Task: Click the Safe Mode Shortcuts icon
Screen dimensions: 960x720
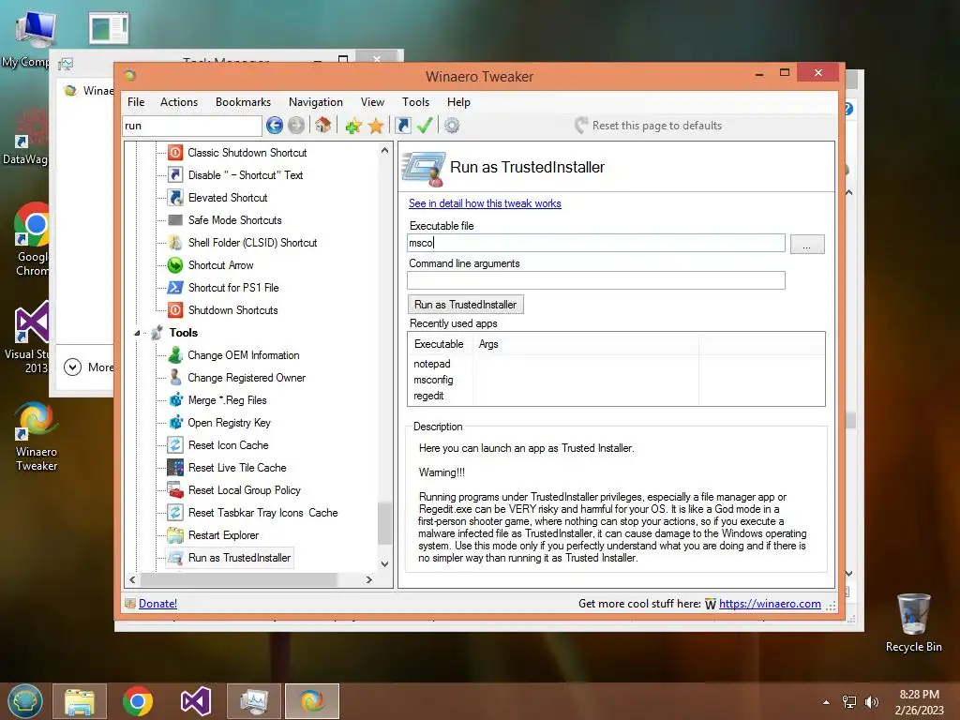Action: point(175,219)
